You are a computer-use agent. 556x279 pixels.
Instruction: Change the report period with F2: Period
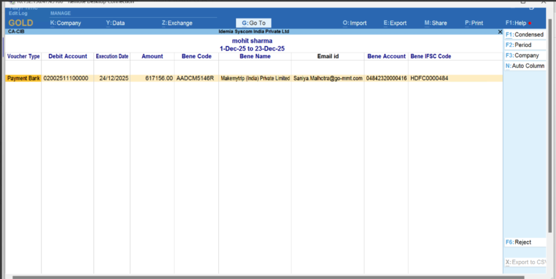[525, 45]
